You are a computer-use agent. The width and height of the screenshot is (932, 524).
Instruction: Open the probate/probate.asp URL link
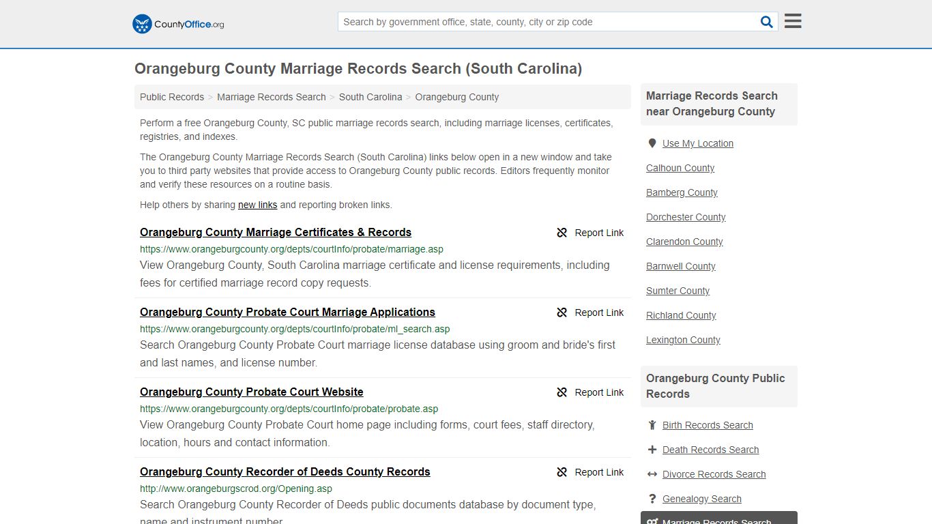click(289, 409)
